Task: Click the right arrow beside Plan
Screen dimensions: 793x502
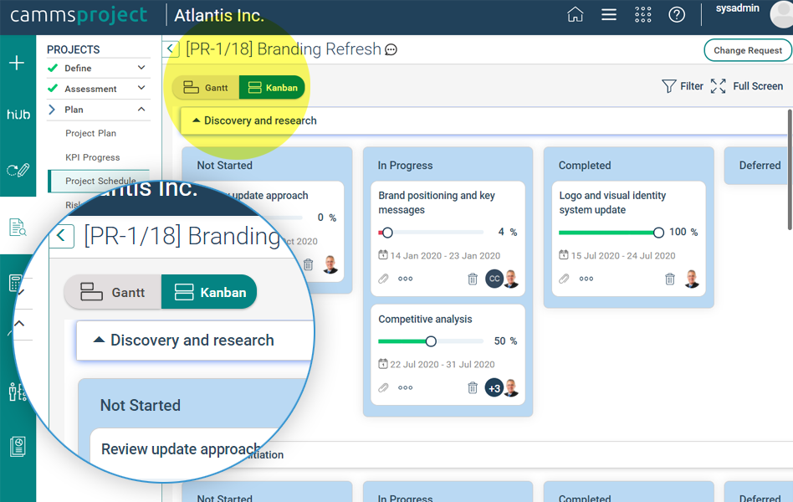Action: tap(52, 110)
